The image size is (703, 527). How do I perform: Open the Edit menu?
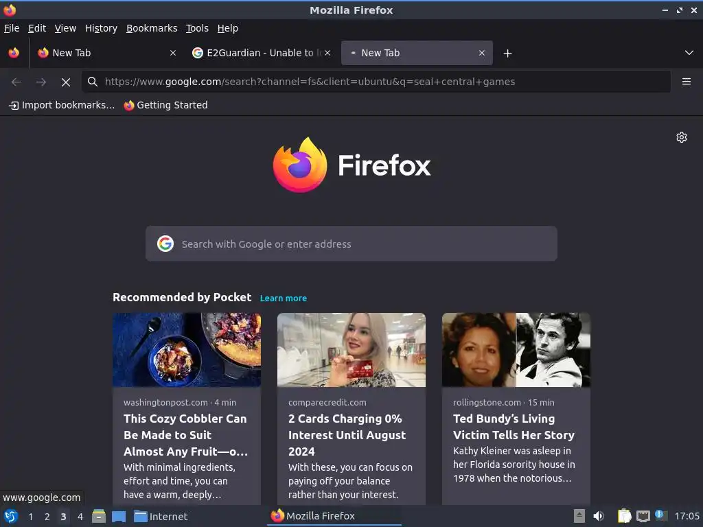[x=37, y=28]
